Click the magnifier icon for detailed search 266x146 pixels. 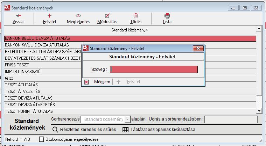pyautogui.click(x=55, y=130)
